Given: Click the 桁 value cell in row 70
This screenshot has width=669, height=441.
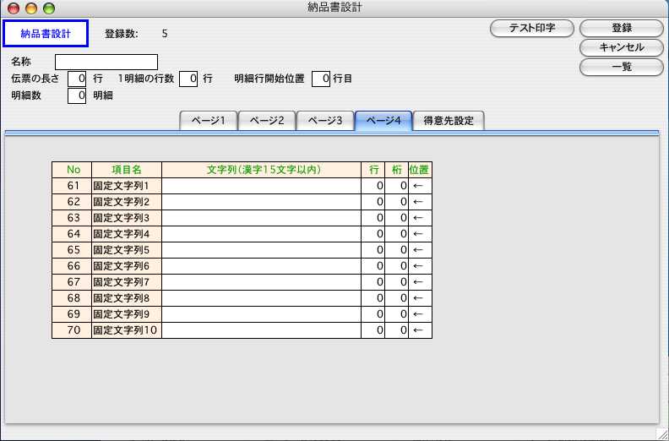Looking at the screenshot, I should 396,330.
